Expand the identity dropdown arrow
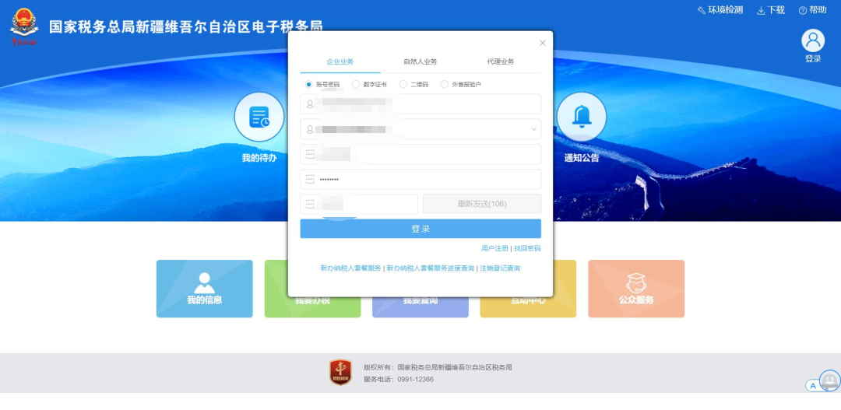 533,129
